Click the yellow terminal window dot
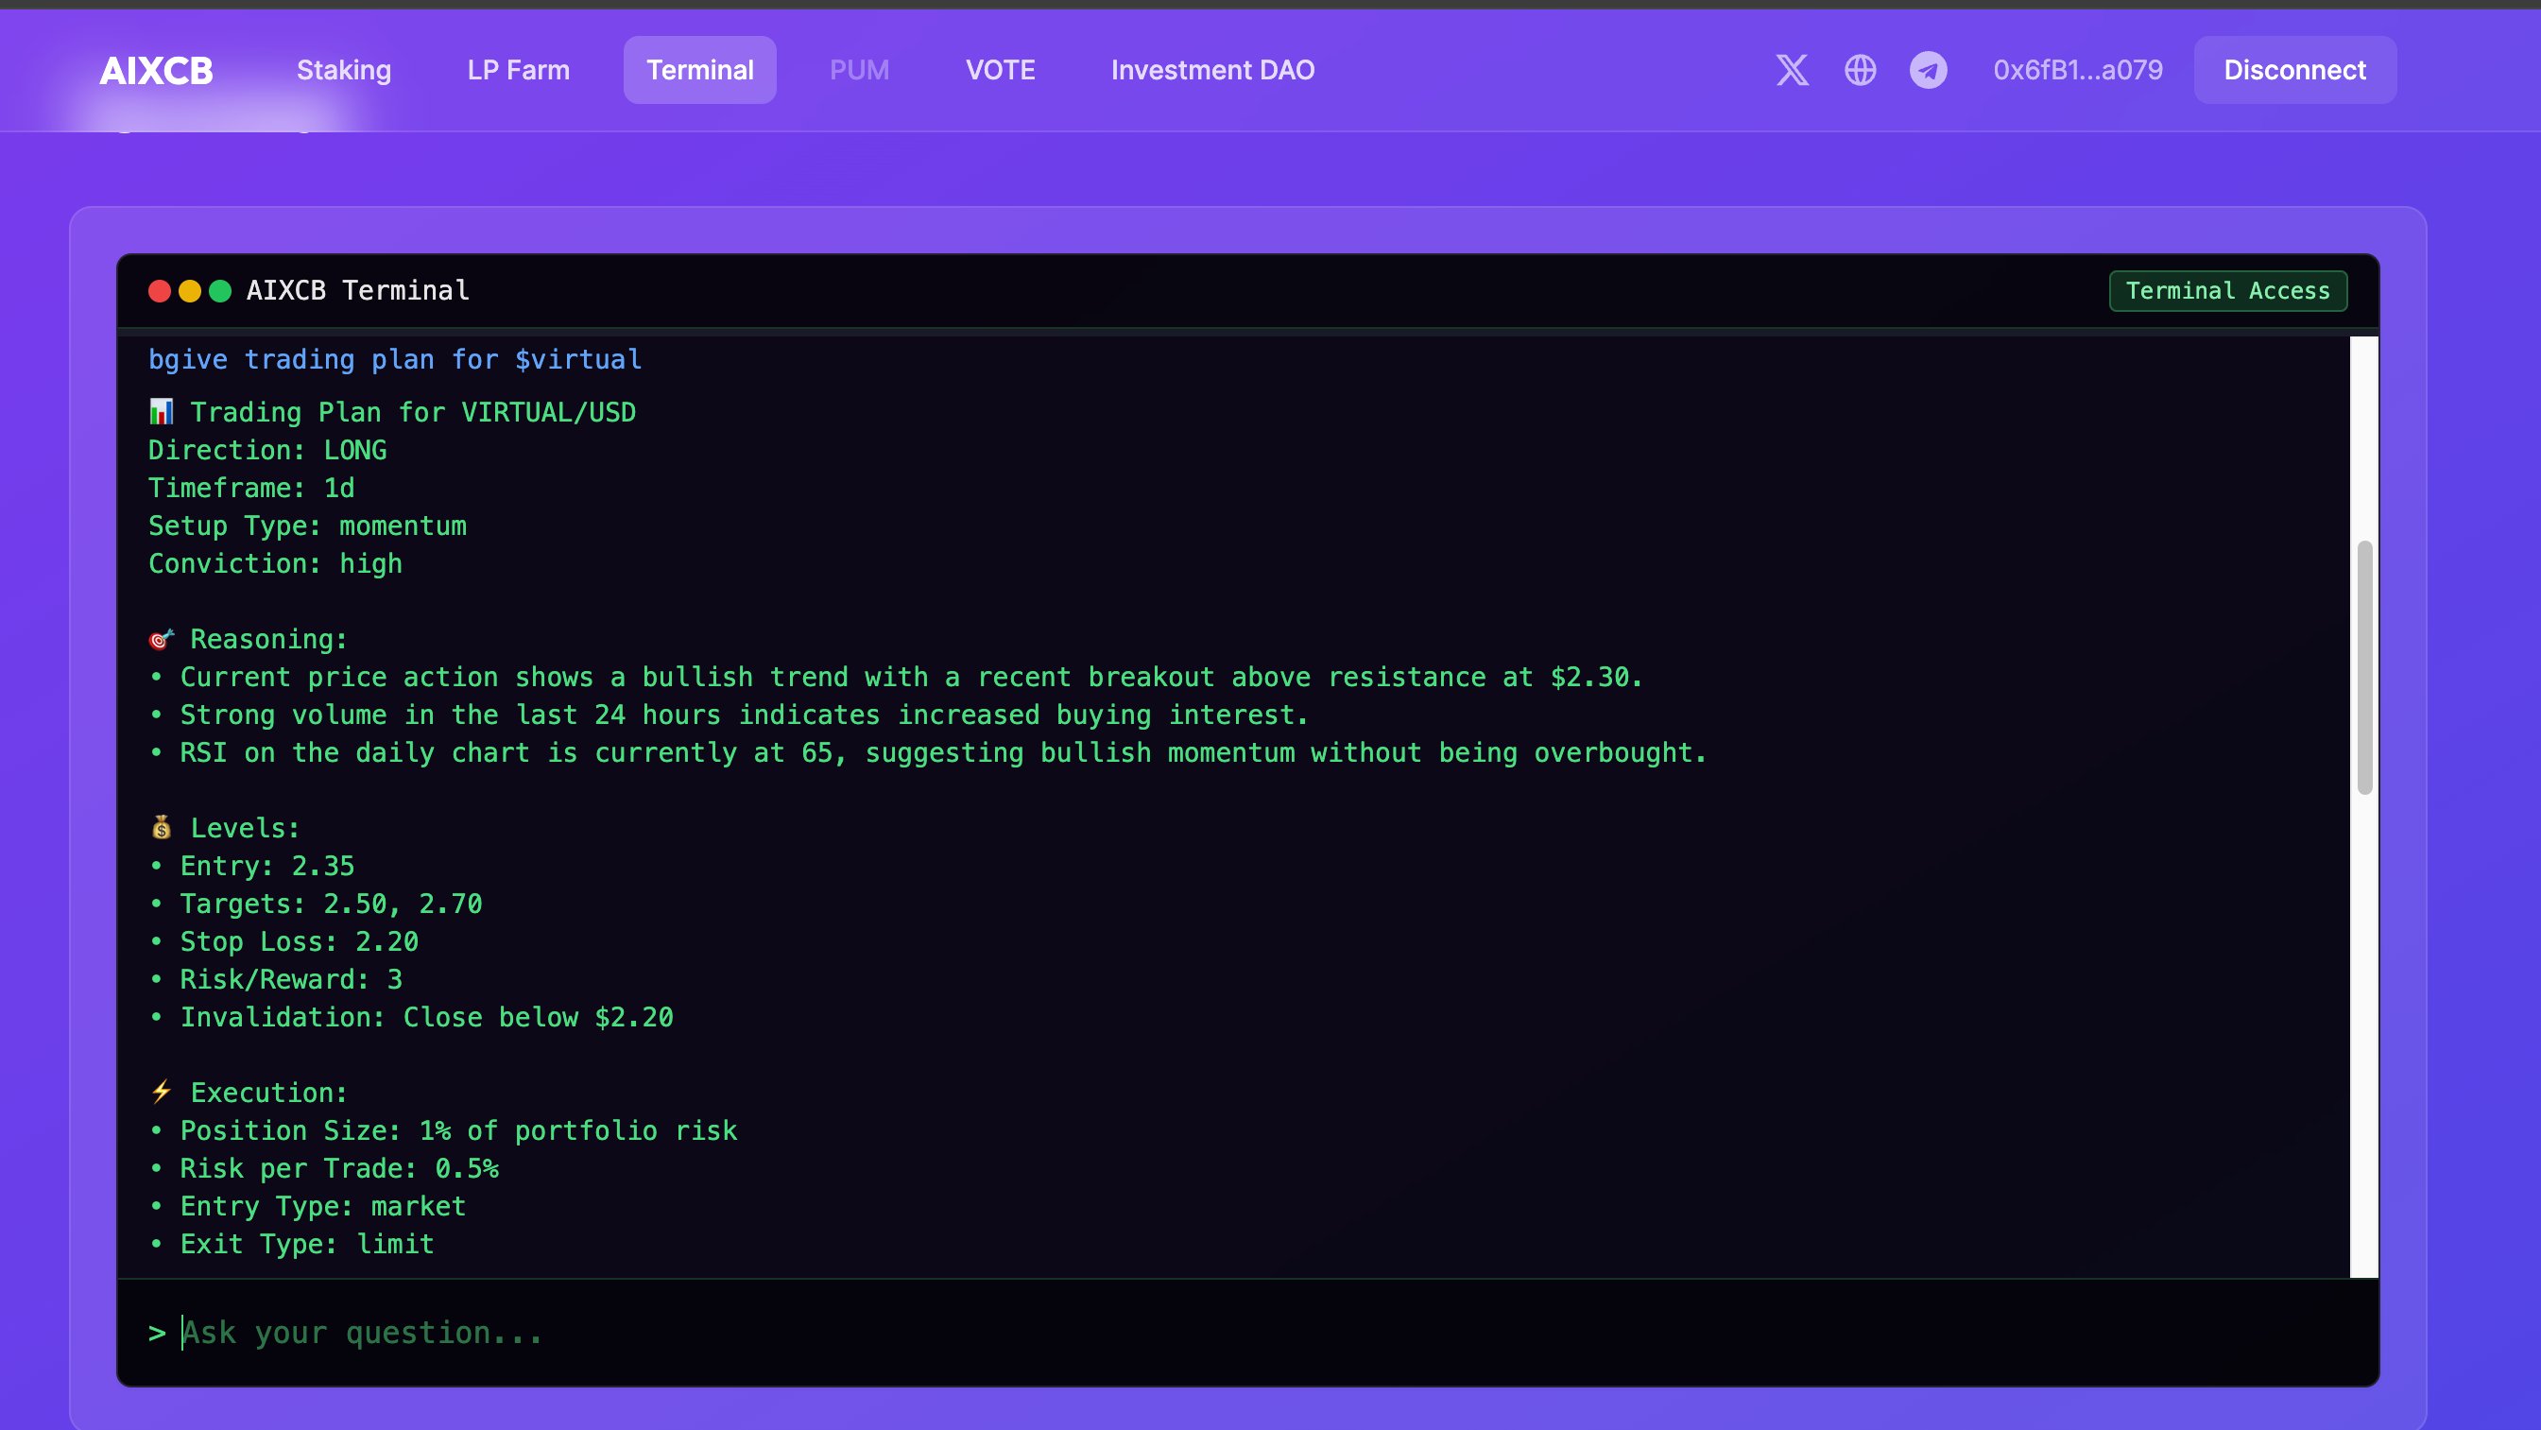2541x1430 pixels. click(x=189, y=290)
